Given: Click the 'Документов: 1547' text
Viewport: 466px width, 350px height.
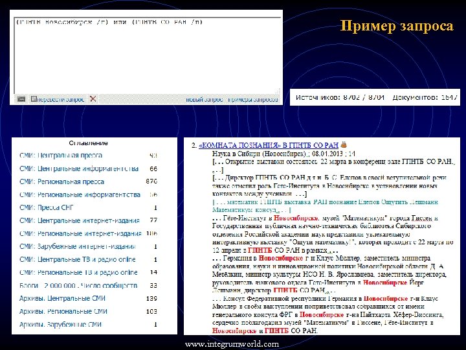Looking at the screenshot, I should click(425, 97).
